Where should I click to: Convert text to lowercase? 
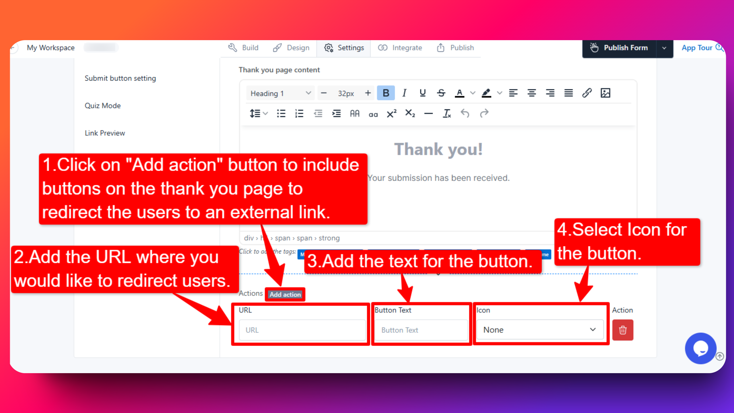(x=373, y=114)
